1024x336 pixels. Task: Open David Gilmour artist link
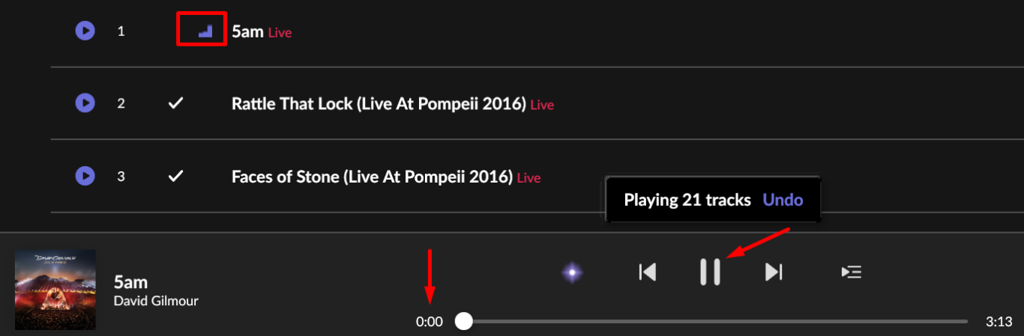156,301
